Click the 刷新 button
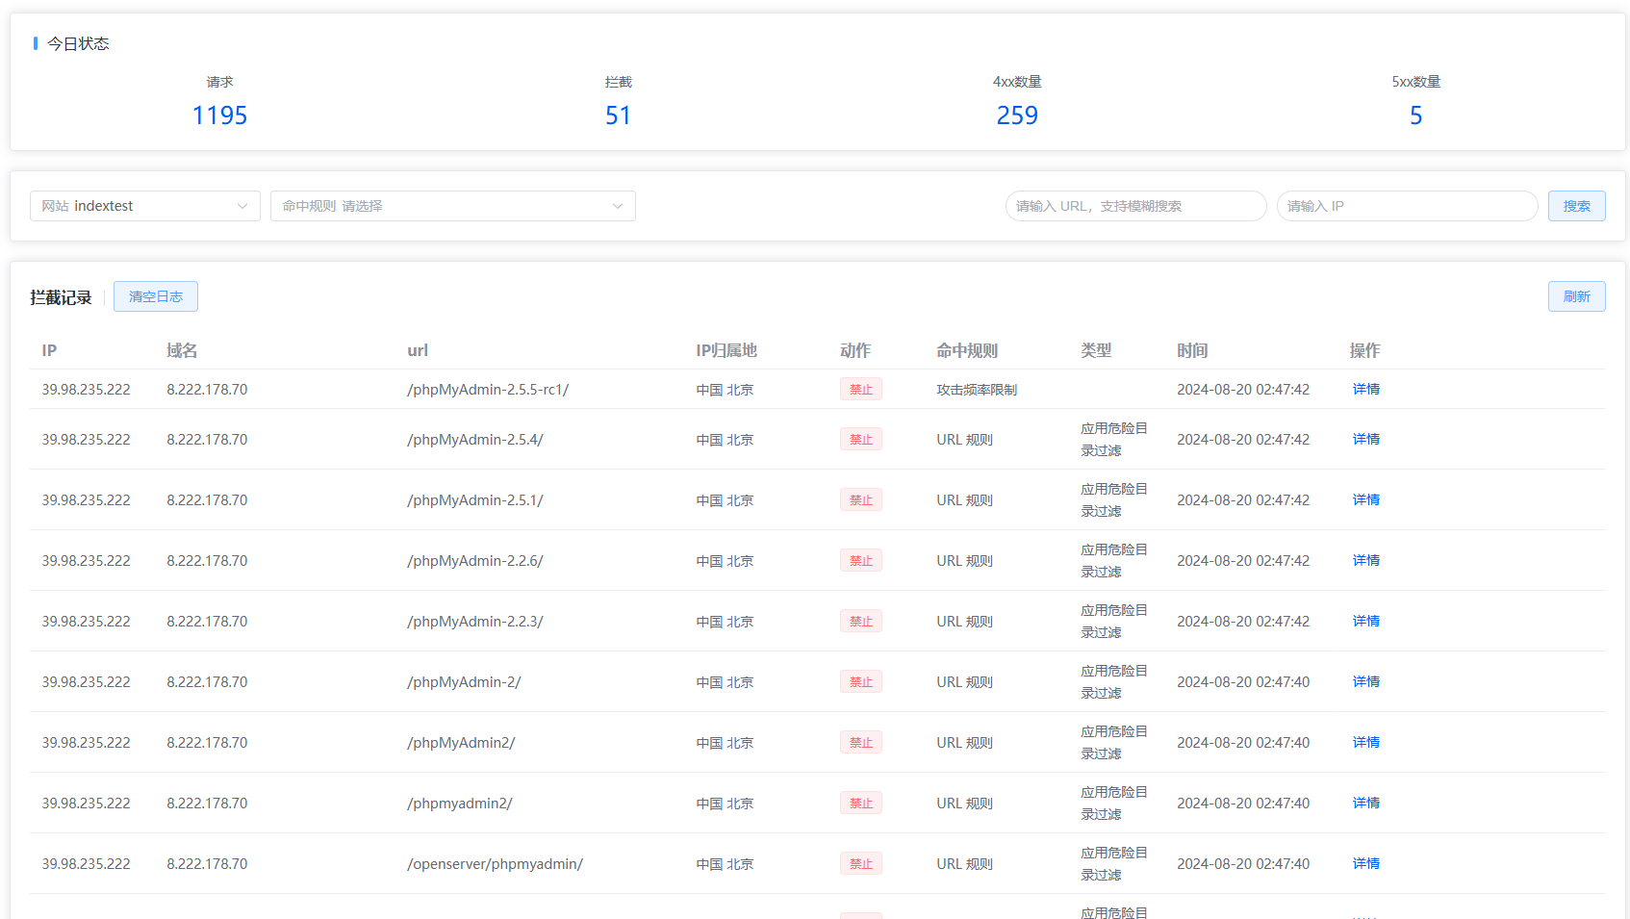The image size is (1630, 919). click(x=1577, y=296)
